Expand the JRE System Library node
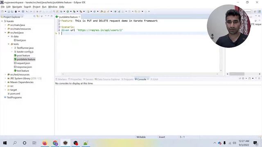This screenshot has width=262, height=147. coord(5,78)
